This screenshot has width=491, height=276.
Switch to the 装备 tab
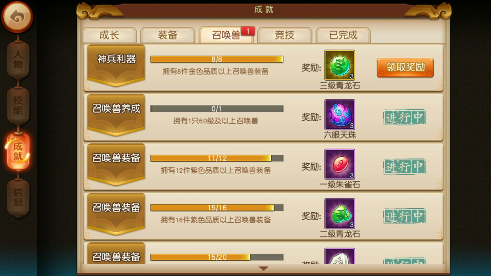[168, 35]
